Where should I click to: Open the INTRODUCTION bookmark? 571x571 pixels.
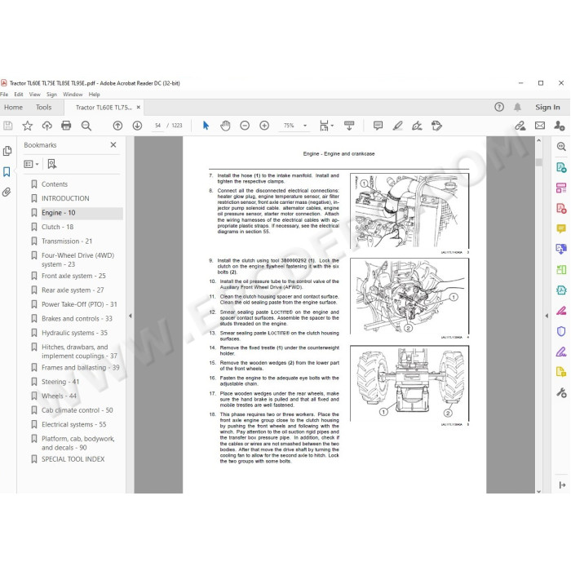(x=65, y=198)
